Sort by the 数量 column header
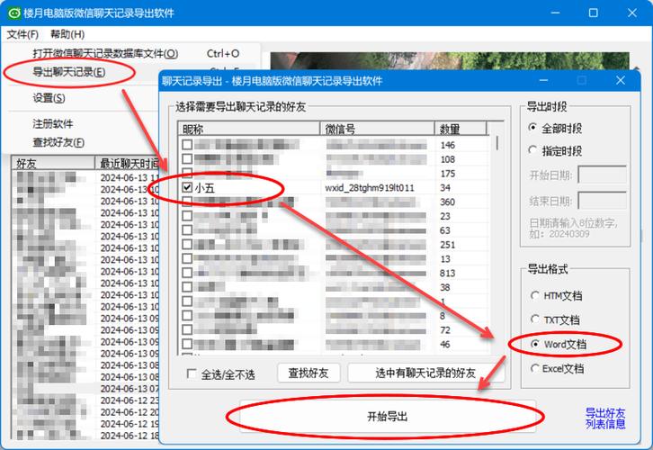 click(x=461, y=129)
